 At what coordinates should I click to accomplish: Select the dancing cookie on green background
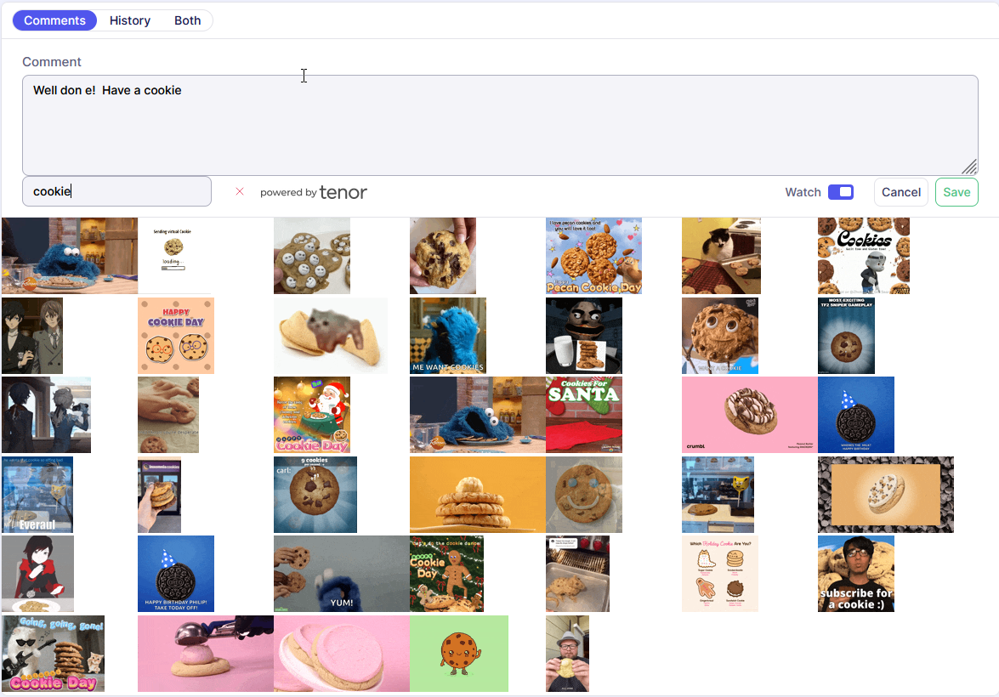coord(459,654)
